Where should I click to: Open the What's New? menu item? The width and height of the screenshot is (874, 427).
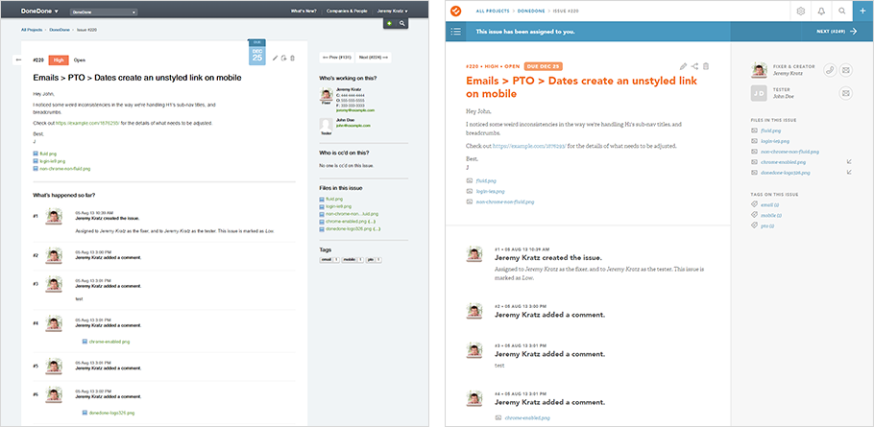[x=305, y=11]
